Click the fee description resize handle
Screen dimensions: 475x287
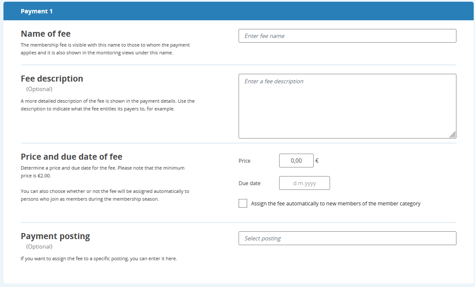453,135
